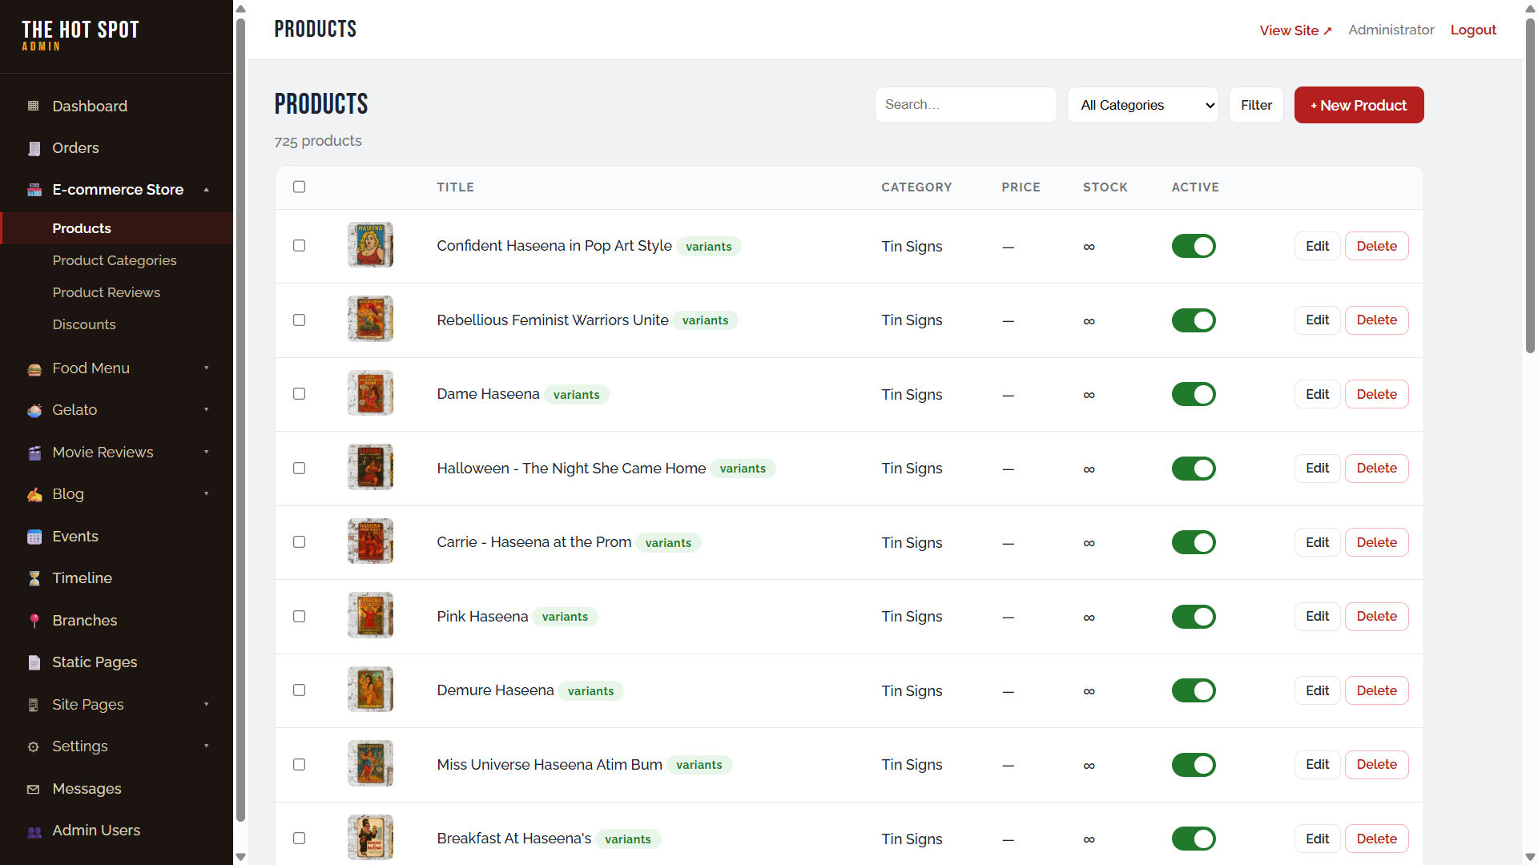Click the Events calendar icon
The height and width of the screenshot is (865, 1538).
[x=34, y=537]
